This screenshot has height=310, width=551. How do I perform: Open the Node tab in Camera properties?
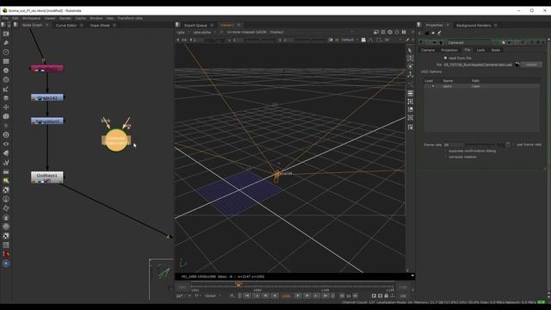tap(496, 50)
